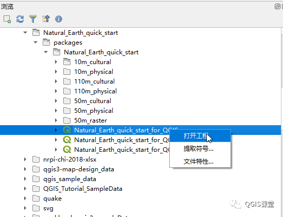283x217 pixels.
Task: Refresh the browser panel tree
Action: coord(20,19)
